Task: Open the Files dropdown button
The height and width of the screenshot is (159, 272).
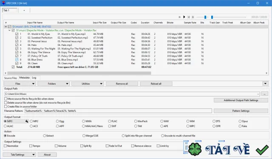Action: click(x=20, y=84)
